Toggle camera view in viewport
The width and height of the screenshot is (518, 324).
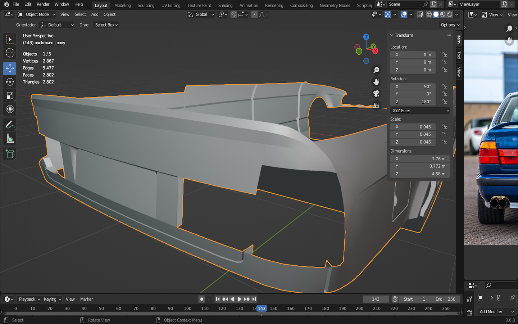point(376,94)
